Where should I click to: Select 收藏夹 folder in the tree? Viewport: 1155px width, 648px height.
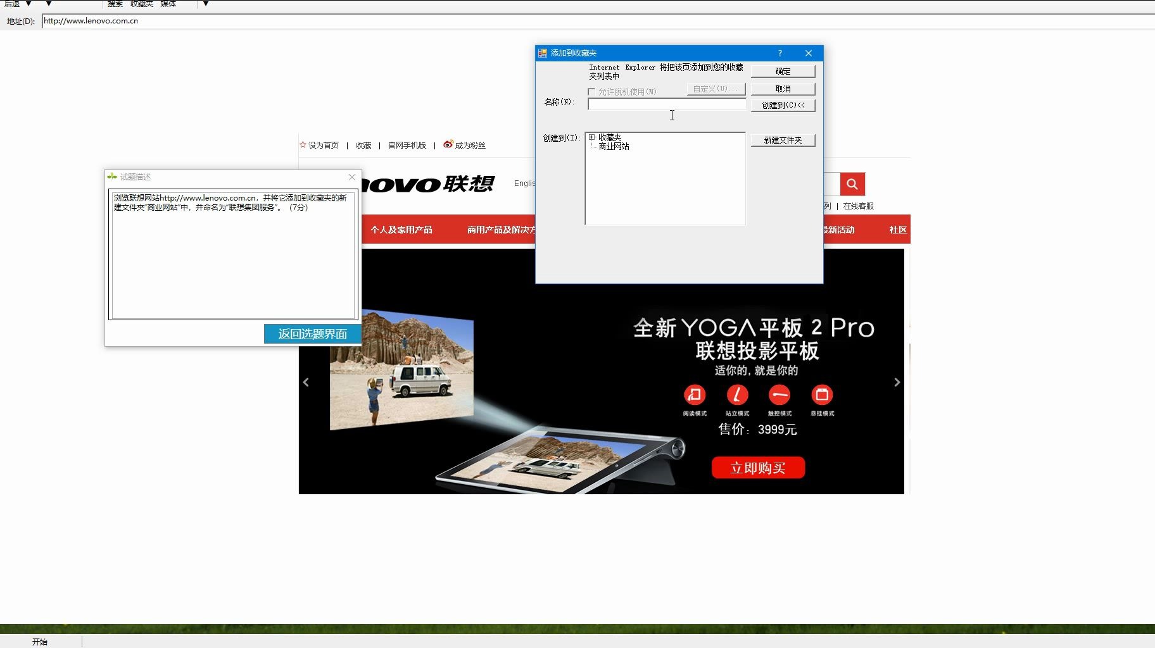610,137
